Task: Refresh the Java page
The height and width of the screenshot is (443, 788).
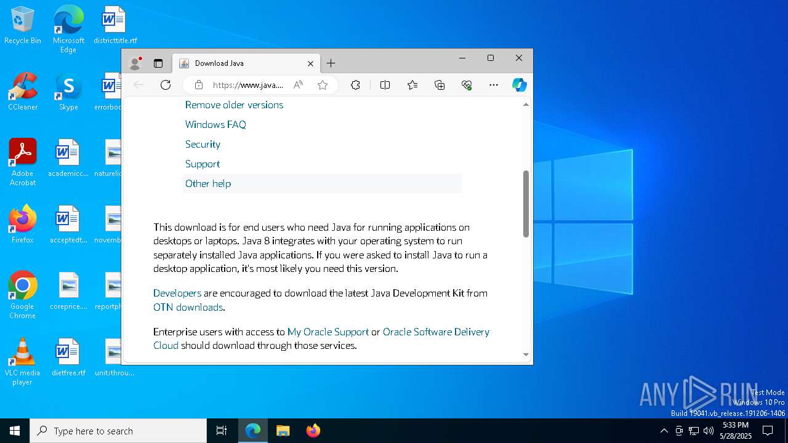Action: click(166, 85)
